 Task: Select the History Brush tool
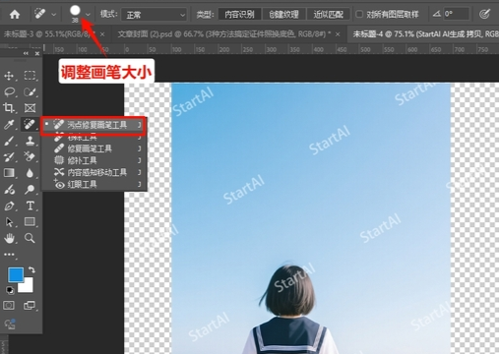click(x=9, y=156)
